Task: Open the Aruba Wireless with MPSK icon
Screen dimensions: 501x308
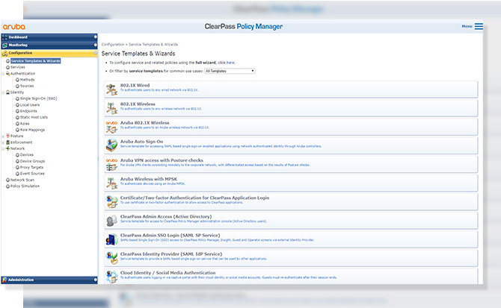Action: tap(111, 182)
